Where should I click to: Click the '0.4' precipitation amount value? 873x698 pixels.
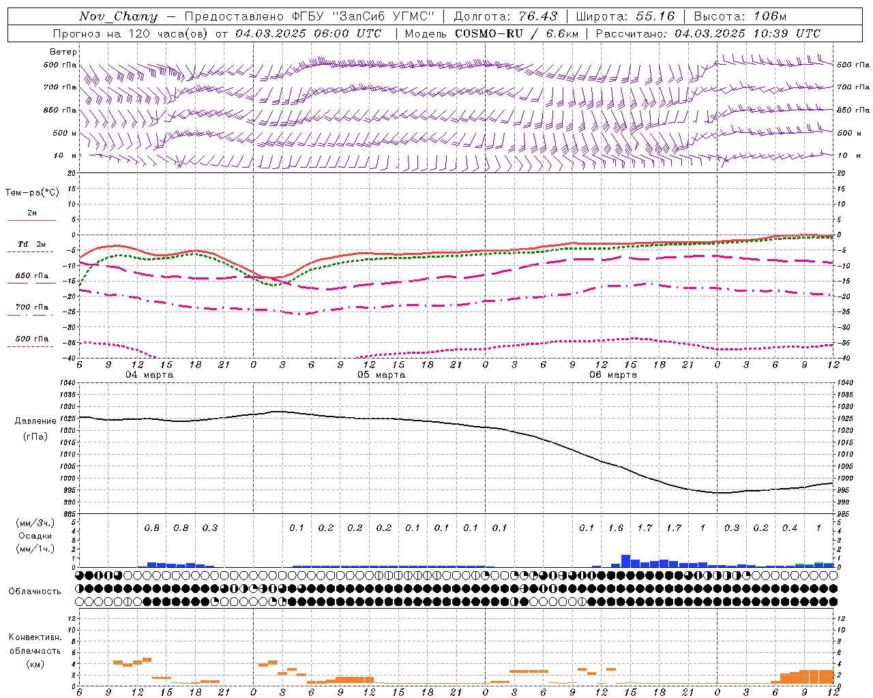790,528
